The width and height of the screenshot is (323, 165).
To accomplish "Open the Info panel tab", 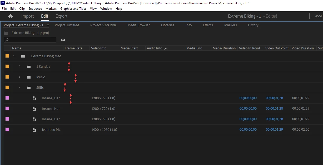I will tap(189, 25).
